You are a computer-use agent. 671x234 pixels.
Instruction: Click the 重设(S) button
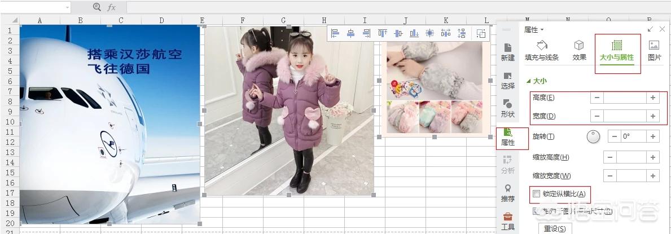pos(555,228)
